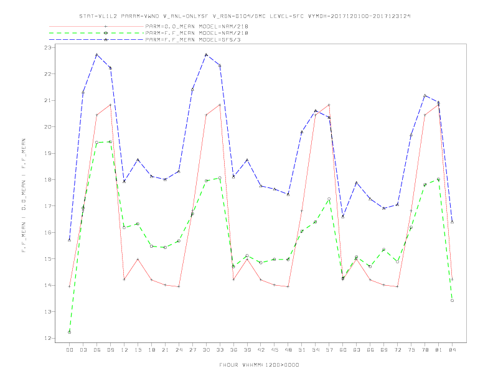
Task: Click x-axis tick label 84
Action: click(452, 350)
